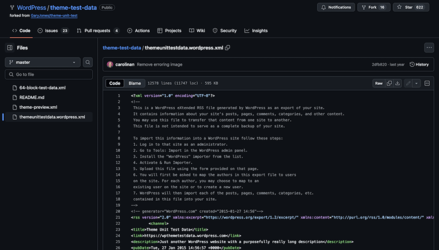Copy file path icon next to themeunittestdata.wordpress.xml
Screen dimensions: 439x250
[x=228, y=48]
